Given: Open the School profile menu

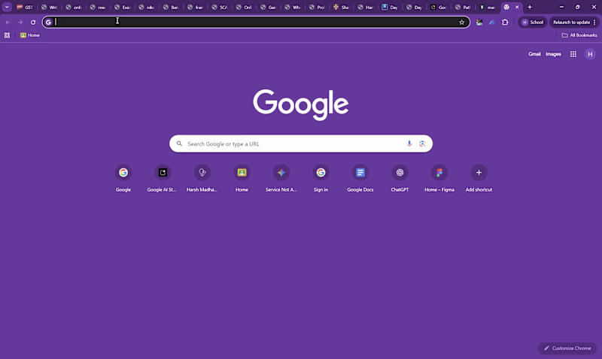Looking at the screenshot, I should (x=533, y=23).
